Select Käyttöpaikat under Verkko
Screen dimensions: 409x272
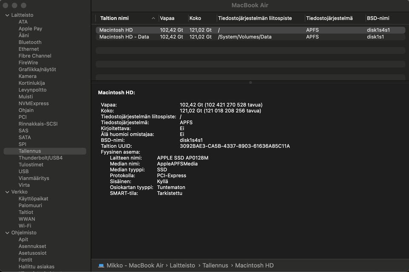tap(33, 198)
